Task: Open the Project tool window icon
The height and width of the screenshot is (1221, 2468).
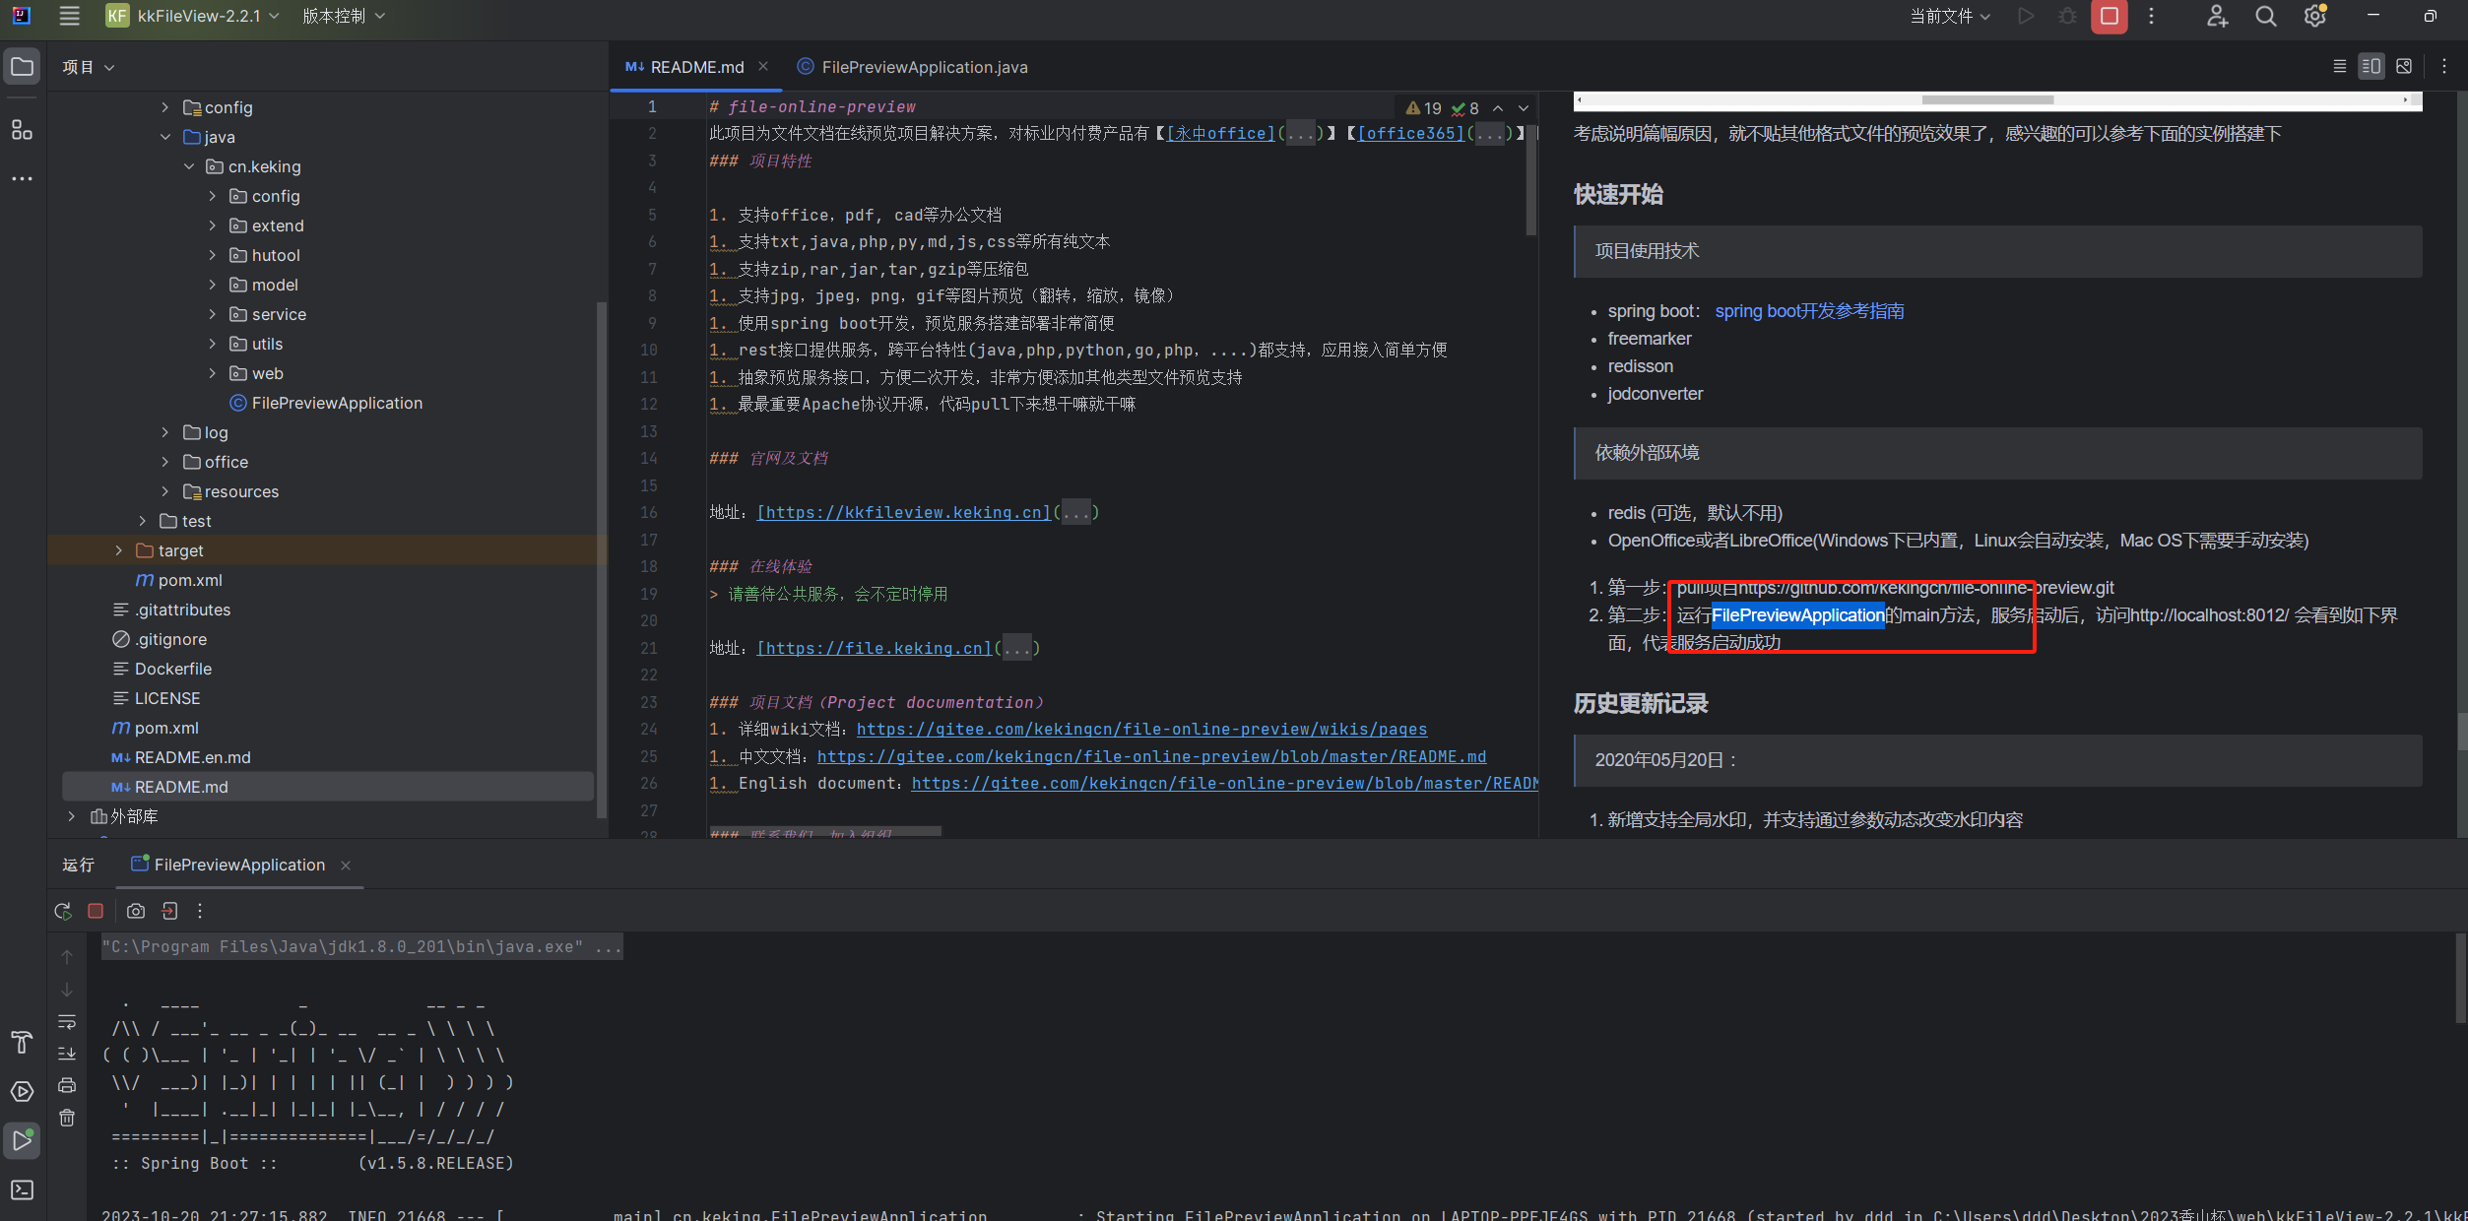Action: [x=22, y=67]
